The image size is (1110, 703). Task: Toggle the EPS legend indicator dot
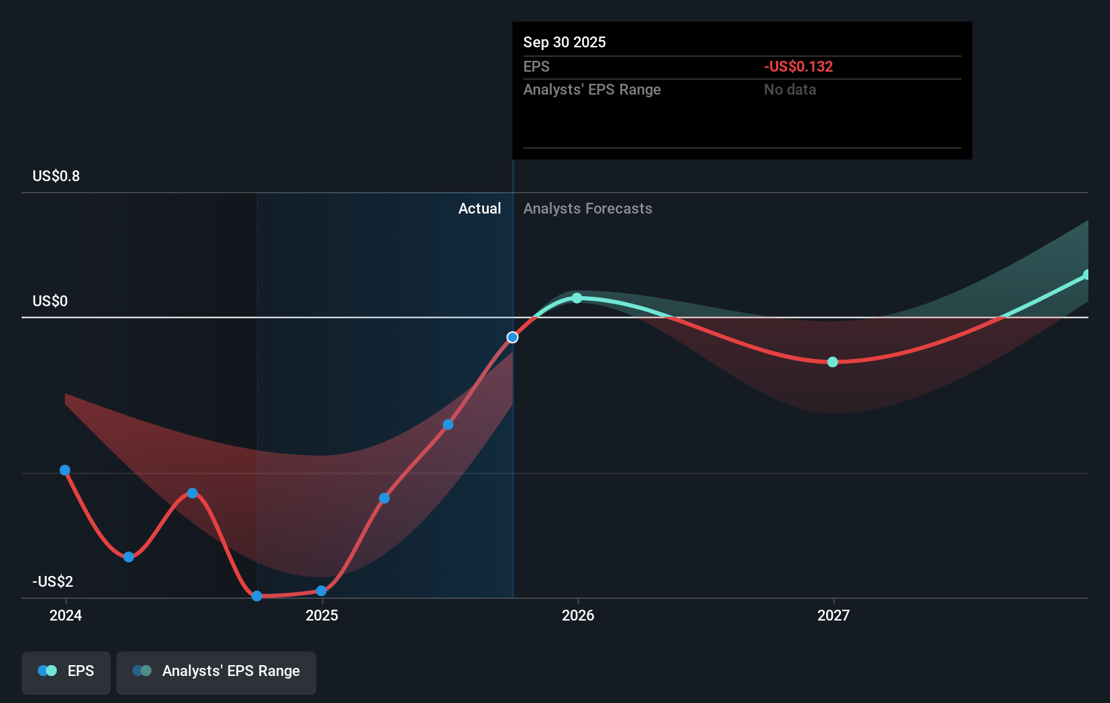[47, 670]
